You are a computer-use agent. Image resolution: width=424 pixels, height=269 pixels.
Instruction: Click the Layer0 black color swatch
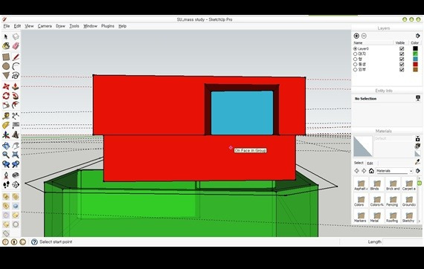pyautogui.click(x=415, y=48)
